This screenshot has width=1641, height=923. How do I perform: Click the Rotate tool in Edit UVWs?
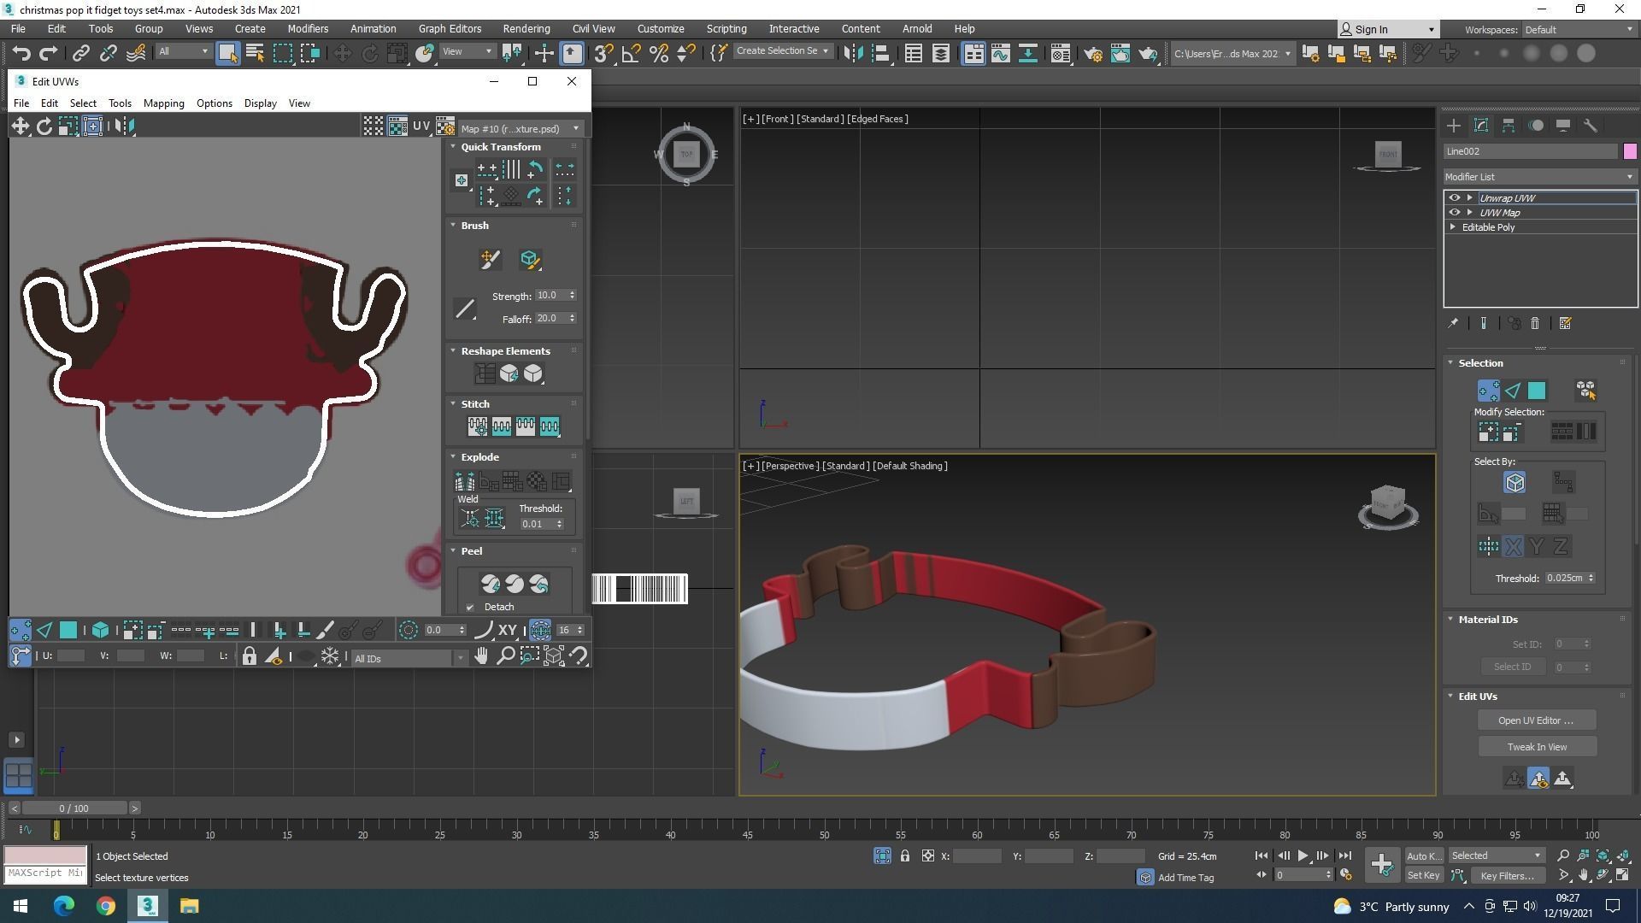pos(44,126)
